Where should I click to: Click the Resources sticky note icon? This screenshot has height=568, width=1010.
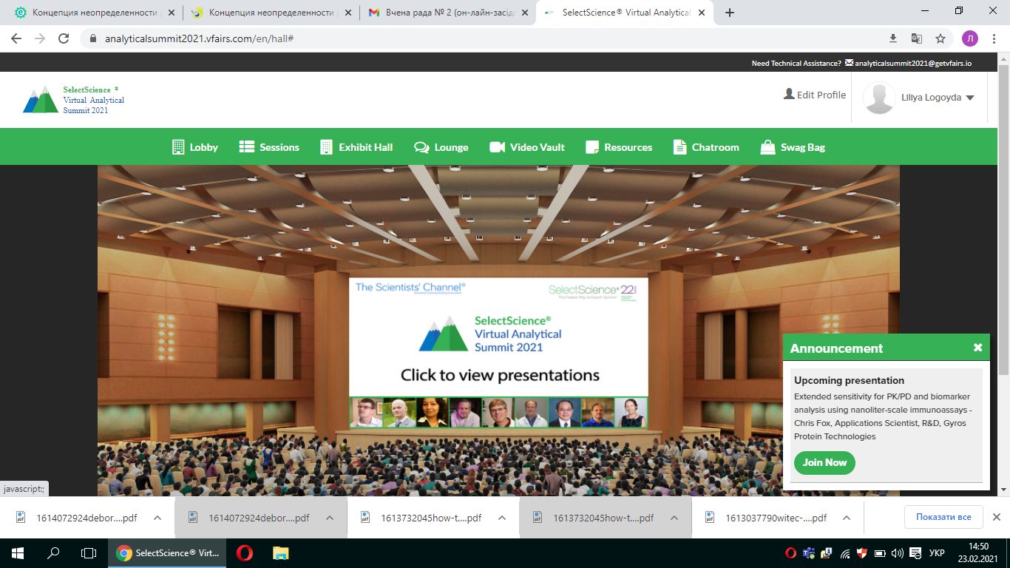coord(592,147)
